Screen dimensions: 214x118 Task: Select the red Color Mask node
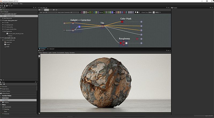122,22
